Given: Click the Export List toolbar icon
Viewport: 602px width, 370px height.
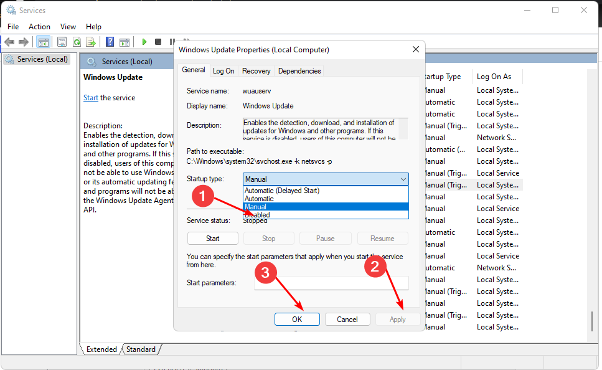Looking at the screenshot, I should 91,42.
